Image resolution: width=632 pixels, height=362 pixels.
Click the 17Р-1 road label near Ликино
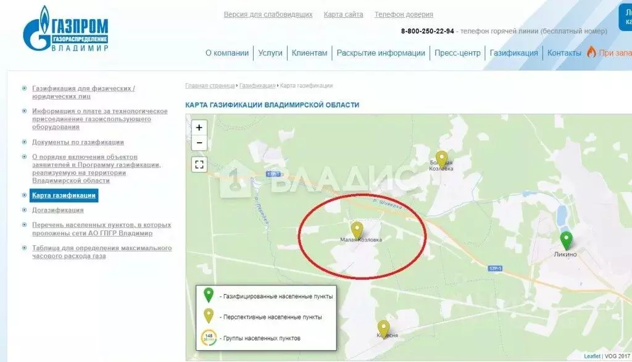(x=495, y=268)
